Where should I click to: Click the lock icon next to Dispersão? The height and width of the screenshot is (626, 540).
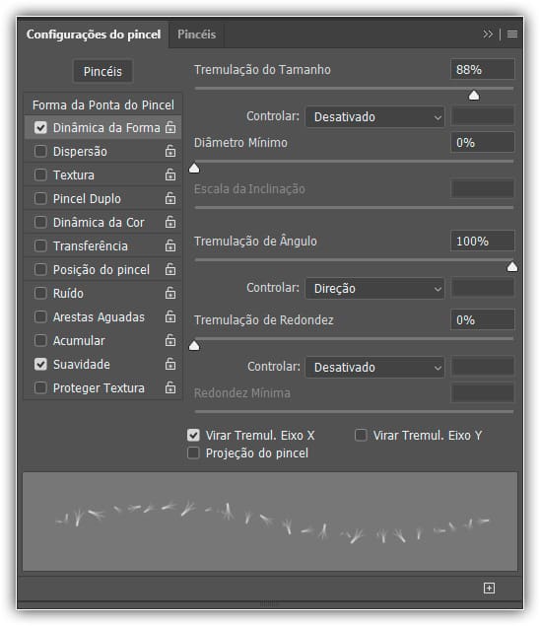coord(170,151)
